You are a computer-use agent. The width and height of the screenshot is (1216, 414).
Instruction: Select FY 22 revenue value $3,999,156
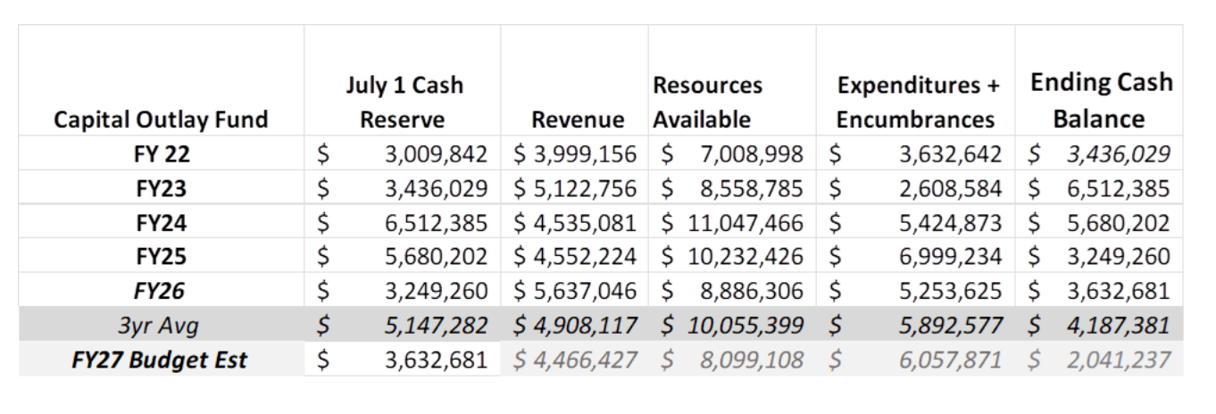(x=575, y=154)
